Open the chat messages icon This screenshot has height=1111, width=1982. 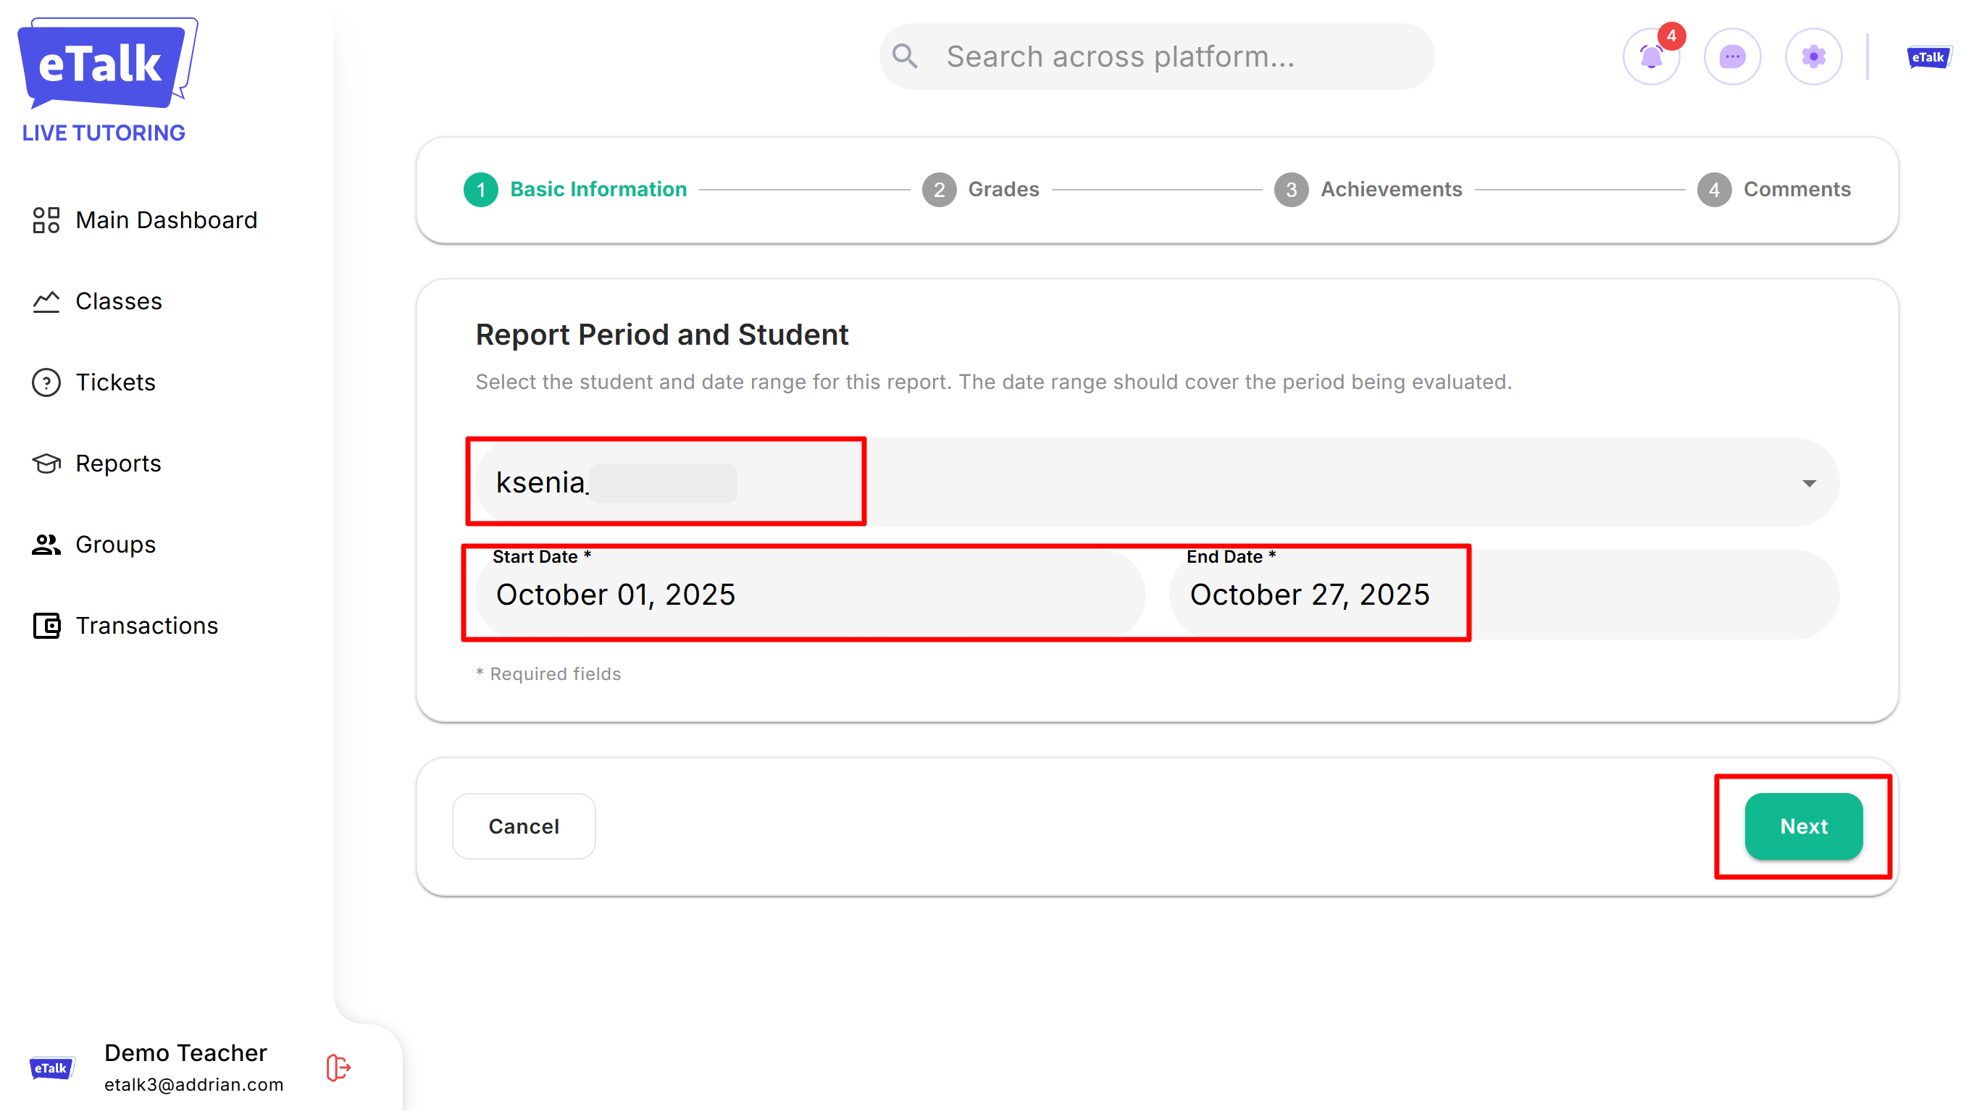click(x=1732, y=57)
